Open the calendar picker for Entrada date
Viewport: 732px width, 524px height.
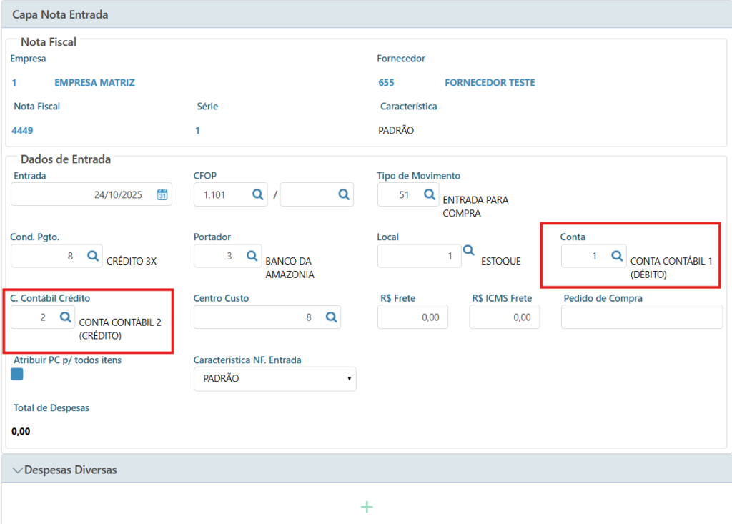(162, 194)
